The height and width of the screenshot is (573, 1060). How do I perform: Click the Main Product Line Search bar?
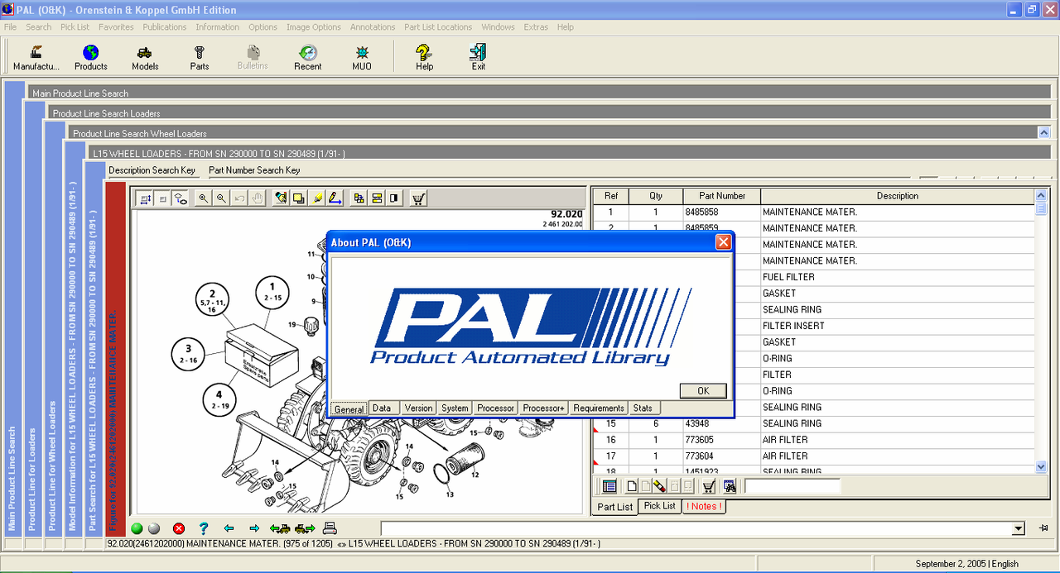coord(540,93)
